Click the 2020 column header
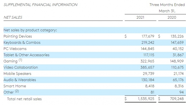Screen dimensions: 186x105 point(172,18)
